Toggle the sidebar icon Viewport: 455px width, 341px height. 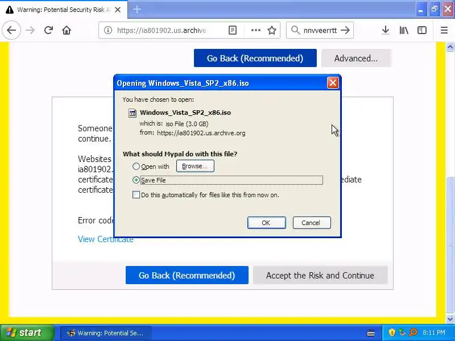tap(422, 30)
